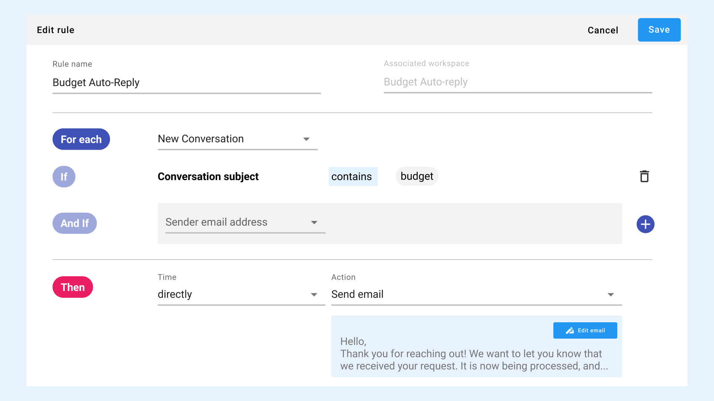Click the plus icon to add a condition
Image resolution: width=714 pixels, height=401 pixels.
coord(646,224)
